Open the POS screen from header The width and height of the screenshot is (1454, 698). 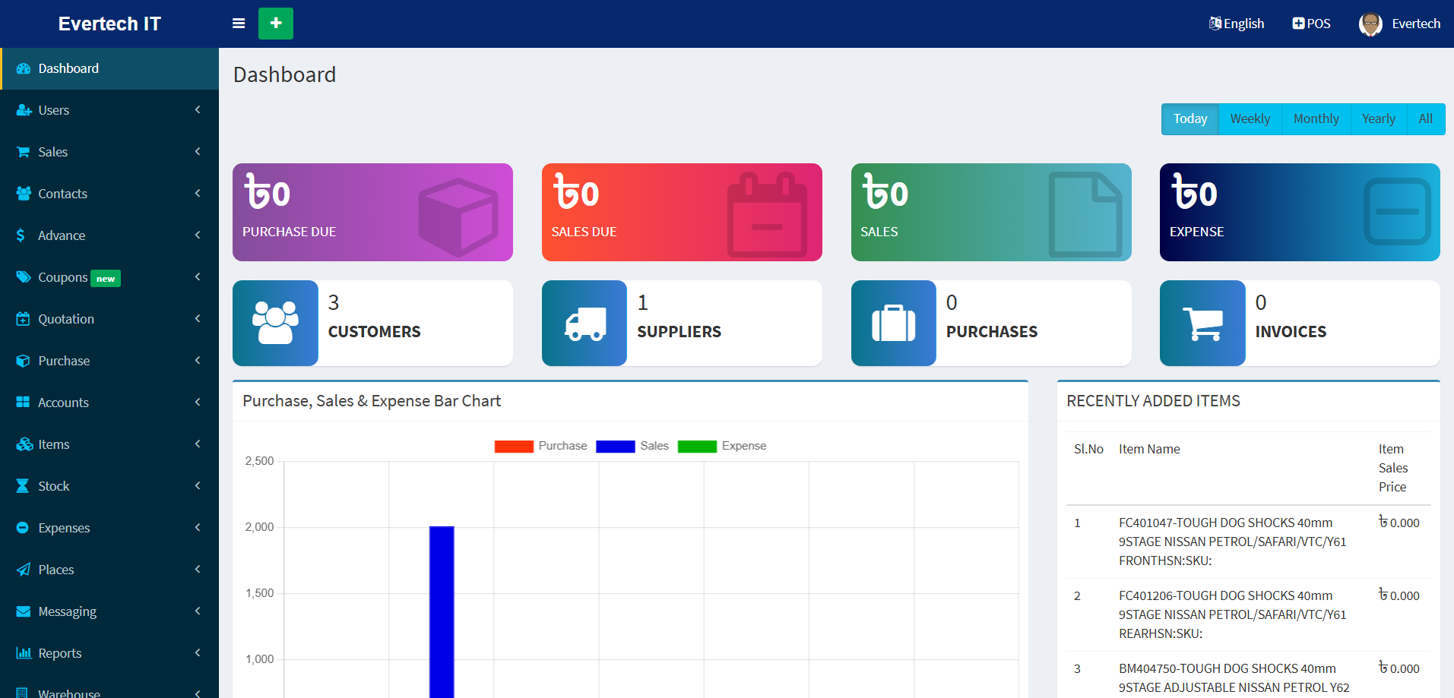[1311, 24]
